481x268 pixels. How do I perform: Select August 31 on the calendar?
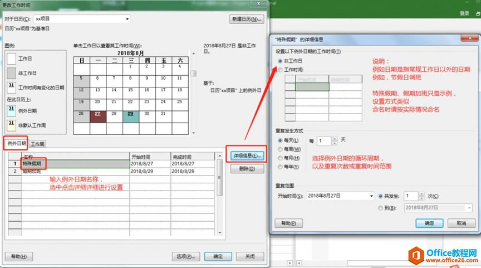pyautogui.click(x=163, y=116)
